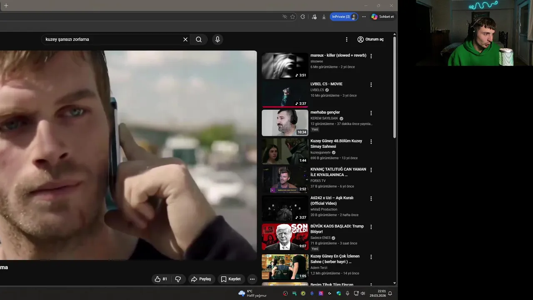Image resolution: width=533 pixels, height=300 pixels.
Task: Open notifications bell icon in taskbar
Action: coord(390,293)
